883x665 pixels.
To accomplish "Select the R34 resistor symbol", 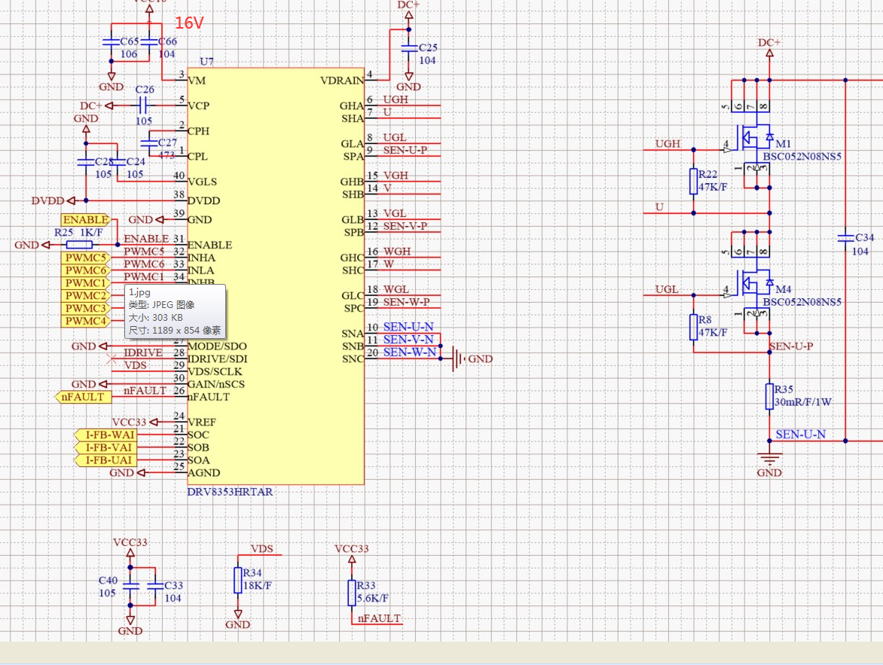I will 238,580.
